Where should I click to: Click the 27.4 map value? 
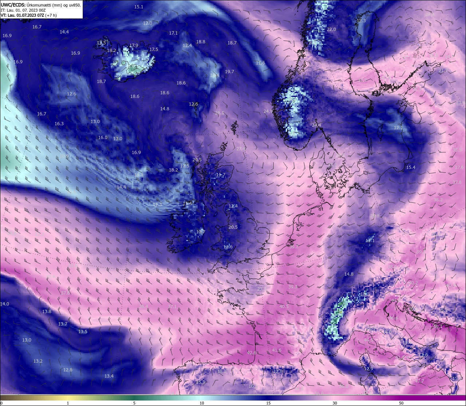tap(241, 149)
